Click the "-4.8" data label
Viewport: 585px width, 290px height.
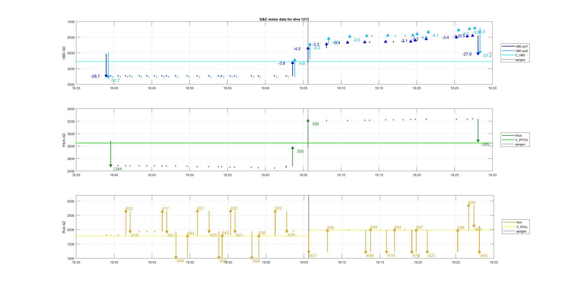(x=301, y=64)
